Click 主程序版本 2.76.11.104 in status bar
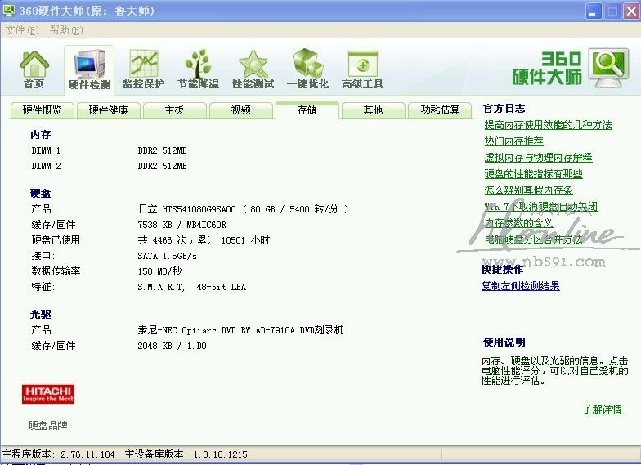Viewport: 641px width, 465px height. [x=59, y=454]
